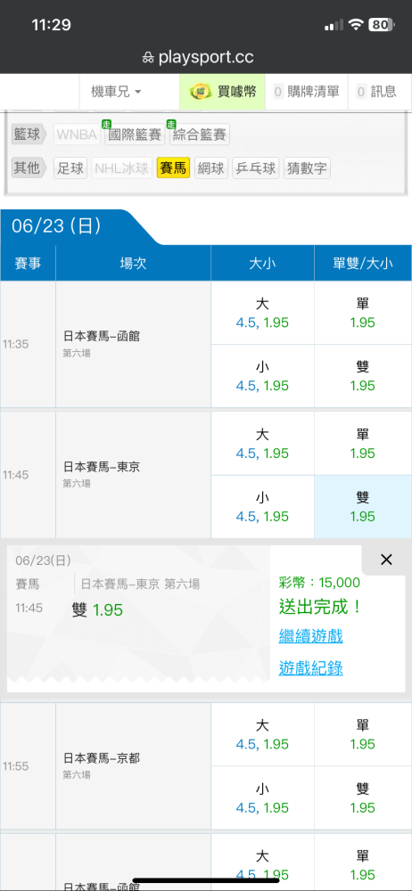Tap the battery indicator in status bar
The width and height of the screenshot is (412, 891).
coord(382,25)
